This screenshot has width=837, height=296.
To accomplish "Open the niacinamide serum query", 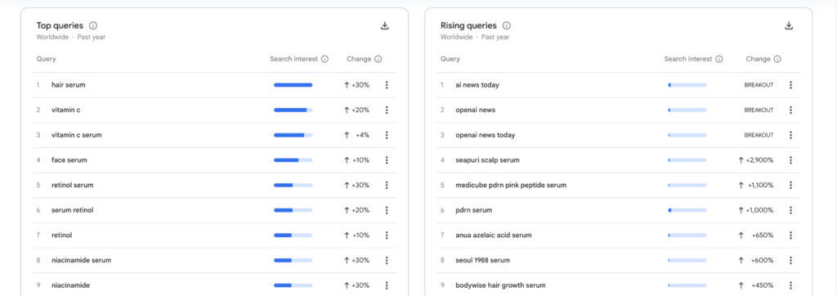I will 81,260.
